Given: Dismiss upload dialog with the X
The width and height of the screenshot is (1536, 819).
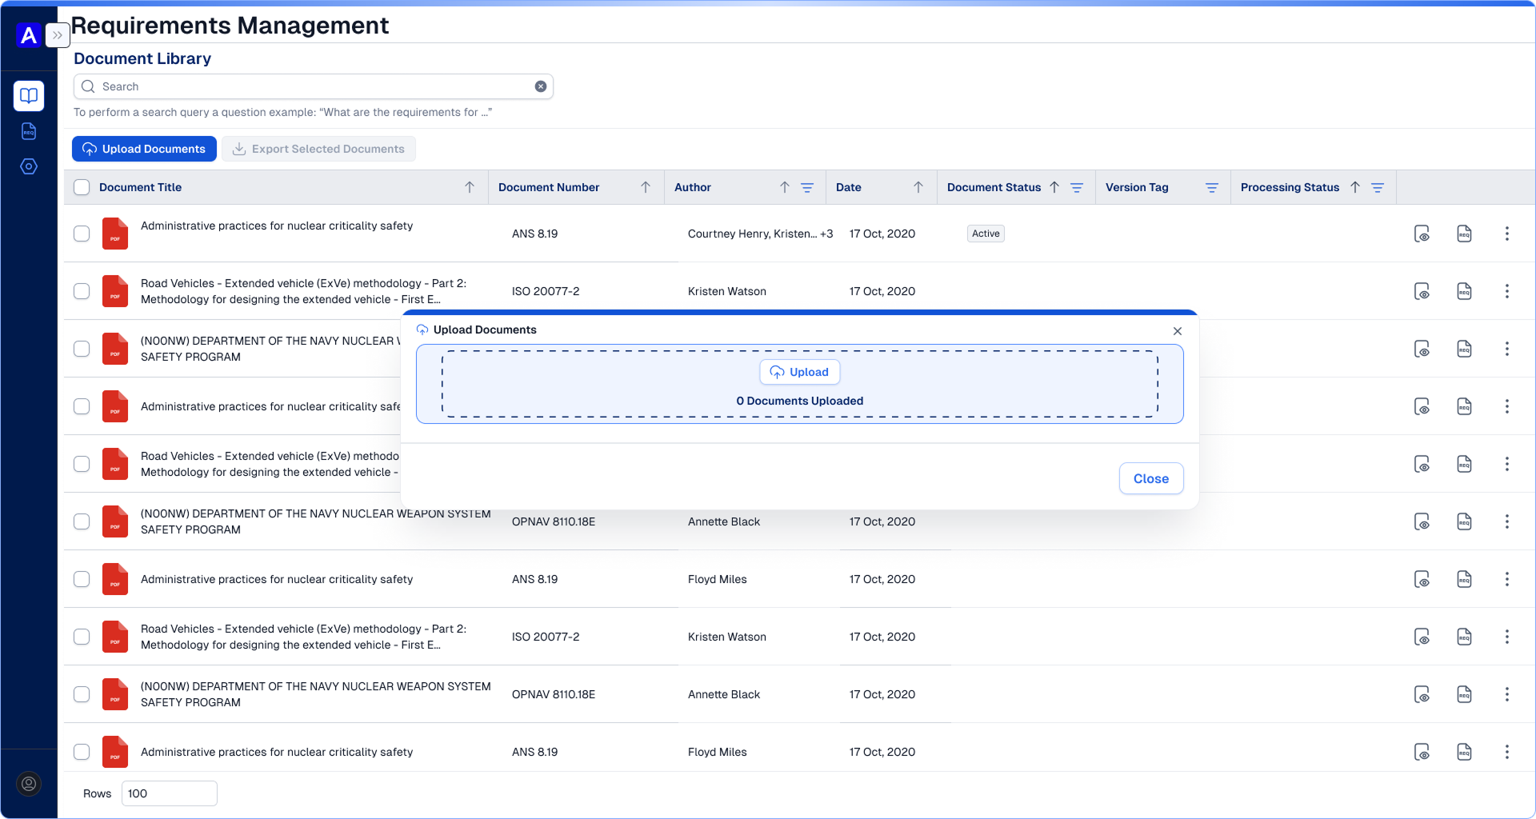Looking at the screenshot, I should pos(1178,331).
